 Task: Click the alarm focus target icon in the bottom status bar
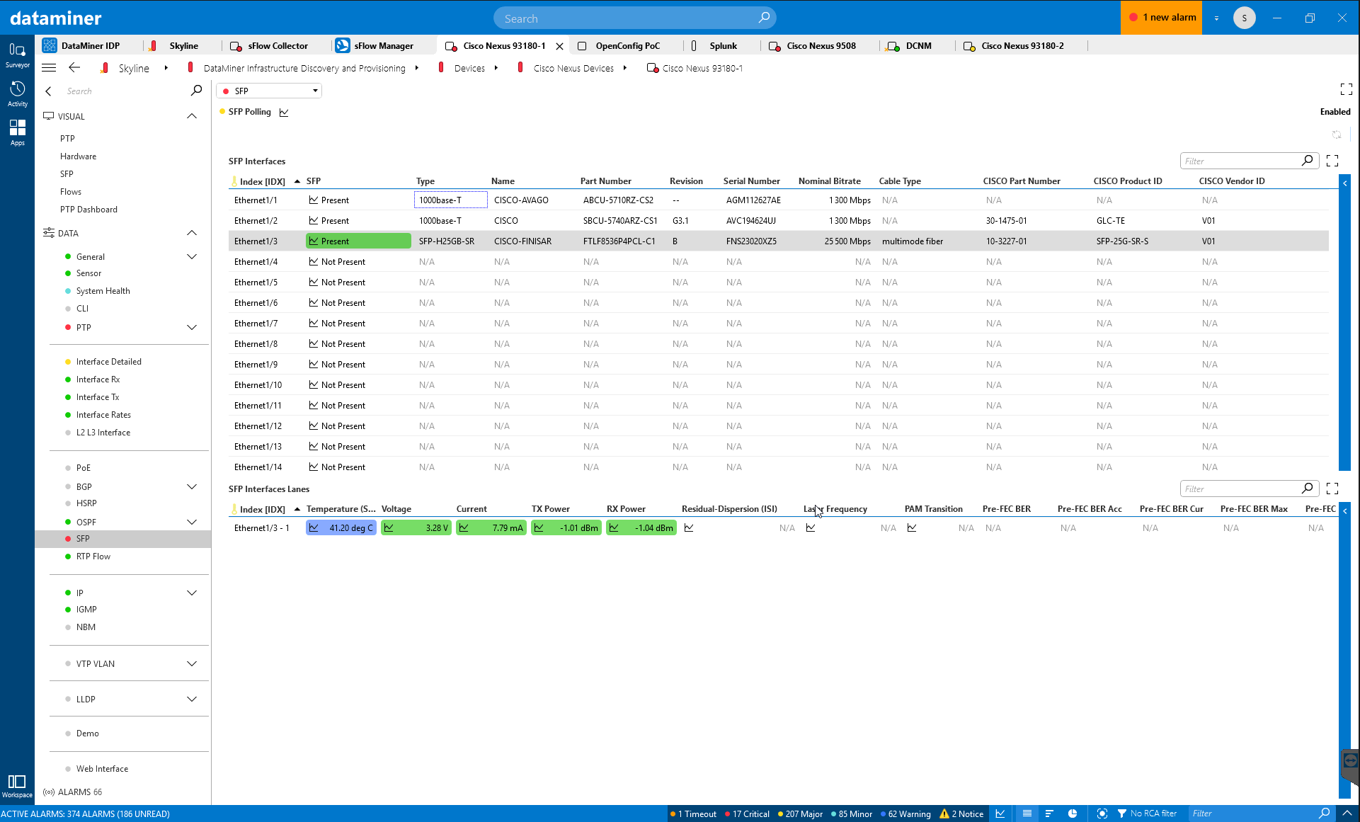click(x=1102, y=814)
